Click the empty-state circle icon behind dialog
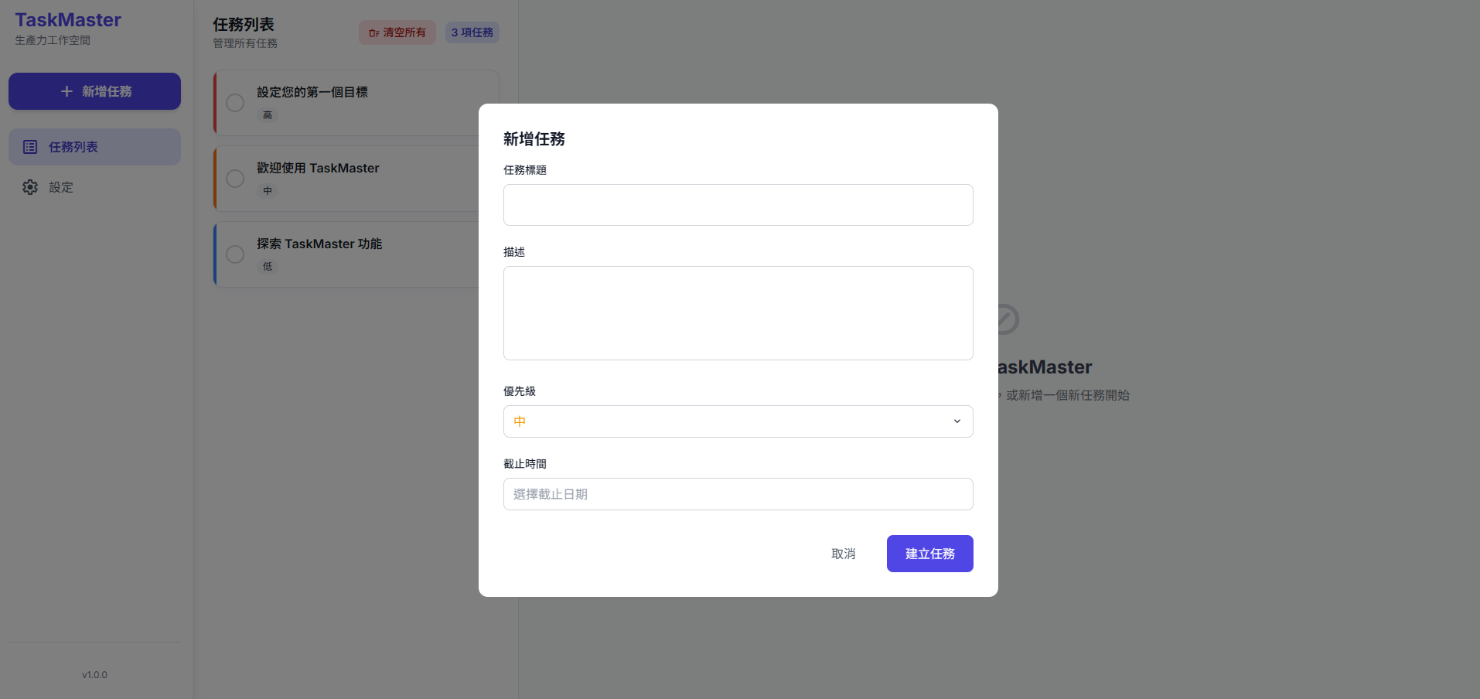This screenshot has width=1480, height=699. [1006, 319]
